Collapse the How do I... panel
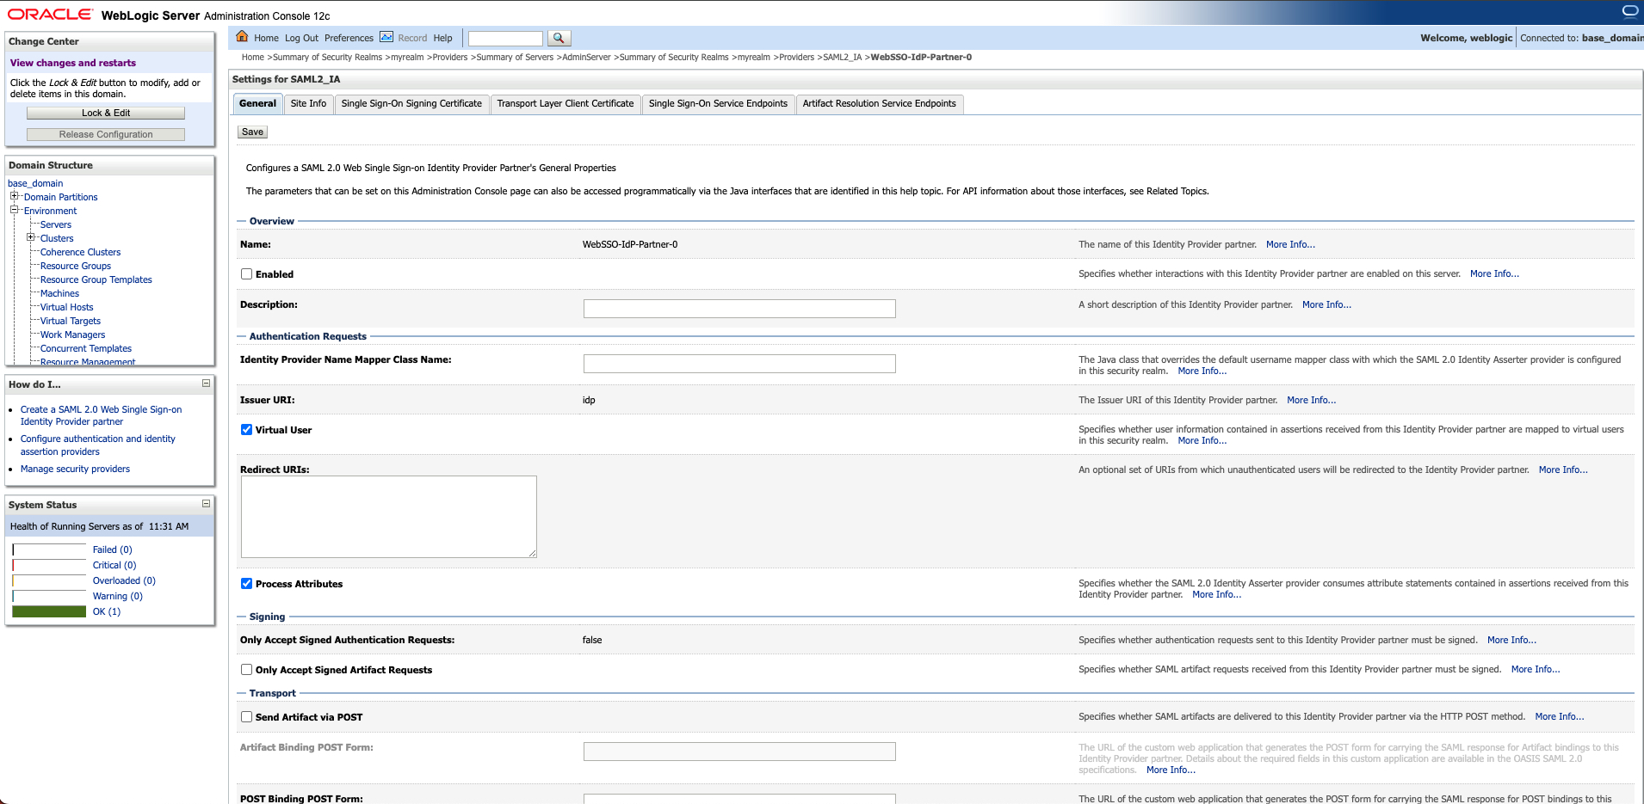Screen dimensions: 1644x804 206,384
